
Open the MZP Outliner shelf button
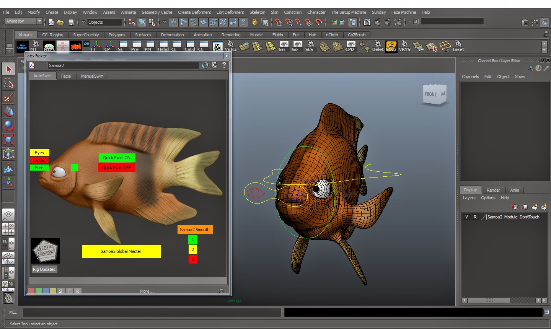pos(22,46)
